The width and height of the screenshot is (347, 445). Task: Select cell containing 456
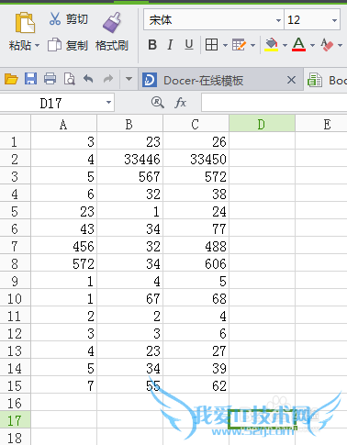coord(63,246)
